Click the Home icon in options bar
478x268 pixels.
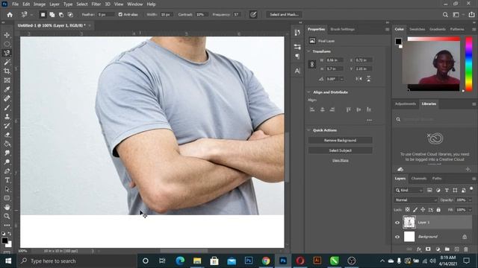click(x=10, y=15)
